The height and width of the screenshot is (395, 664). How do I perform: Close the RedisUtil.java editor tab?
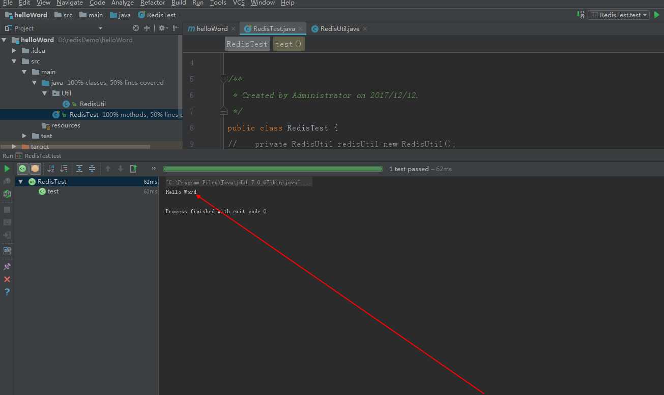pyautogui.click(x=365, y=29)
